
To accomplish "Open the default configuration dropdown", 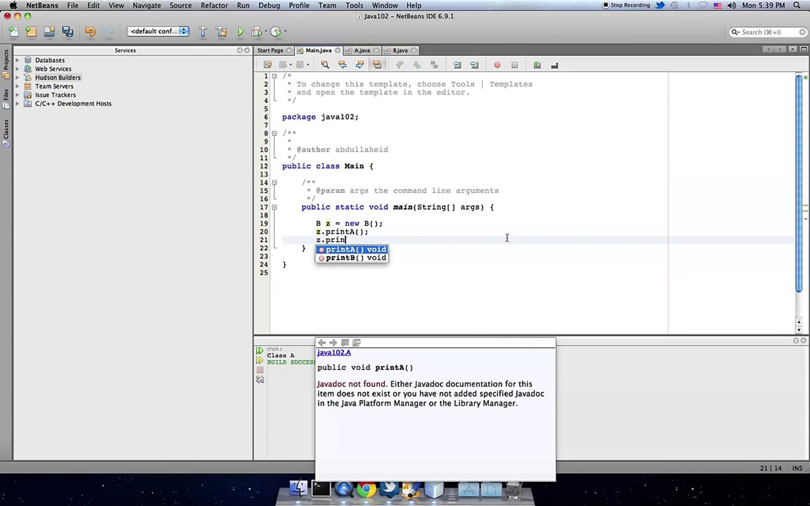I will (158, 31).
